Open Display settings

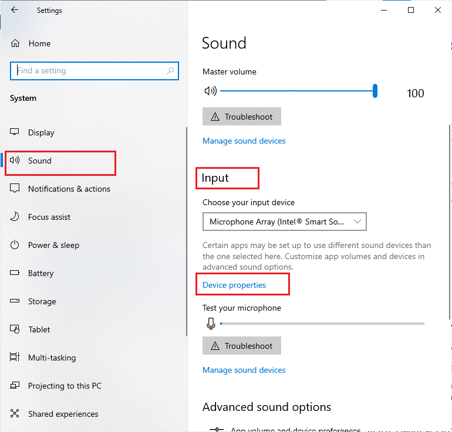point(41,132)
